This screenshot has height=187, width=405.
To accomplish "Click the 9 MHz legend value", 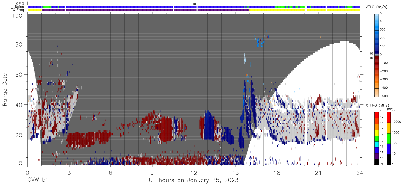I will (x=382, y=164).
